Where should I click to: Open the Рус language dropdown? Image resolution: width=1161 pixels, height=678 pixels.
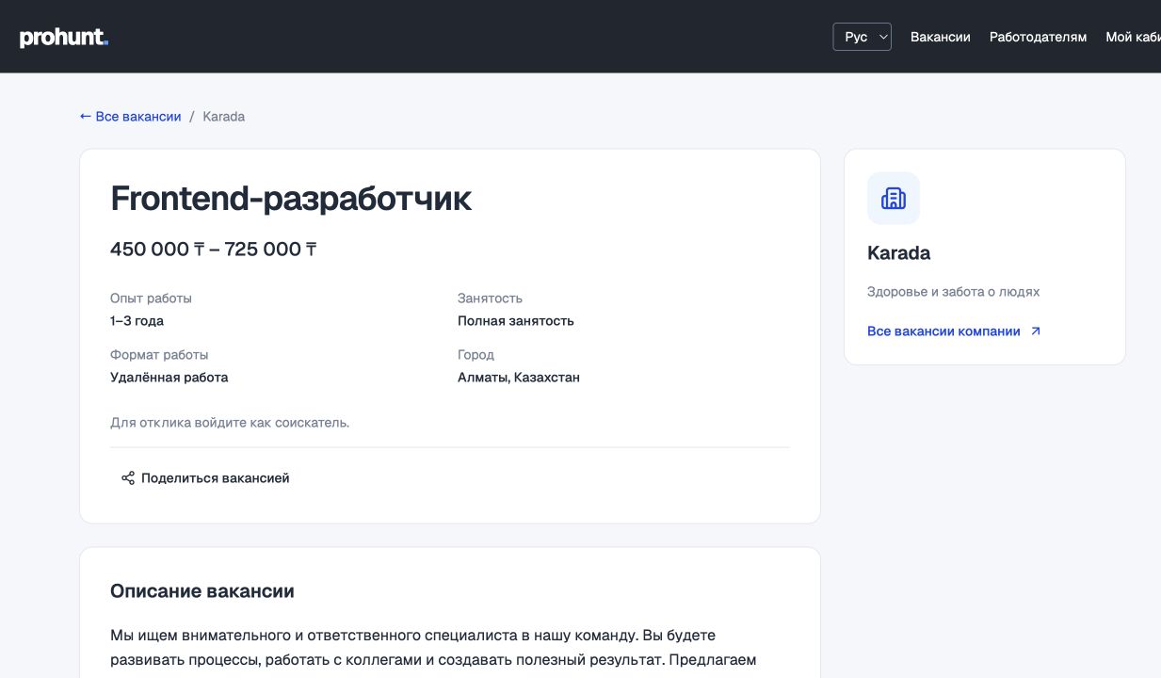[x=862, y=37]
